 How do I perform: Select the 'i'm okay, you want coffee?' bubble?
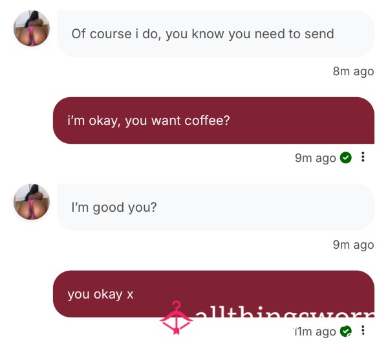tap(213, 120)
